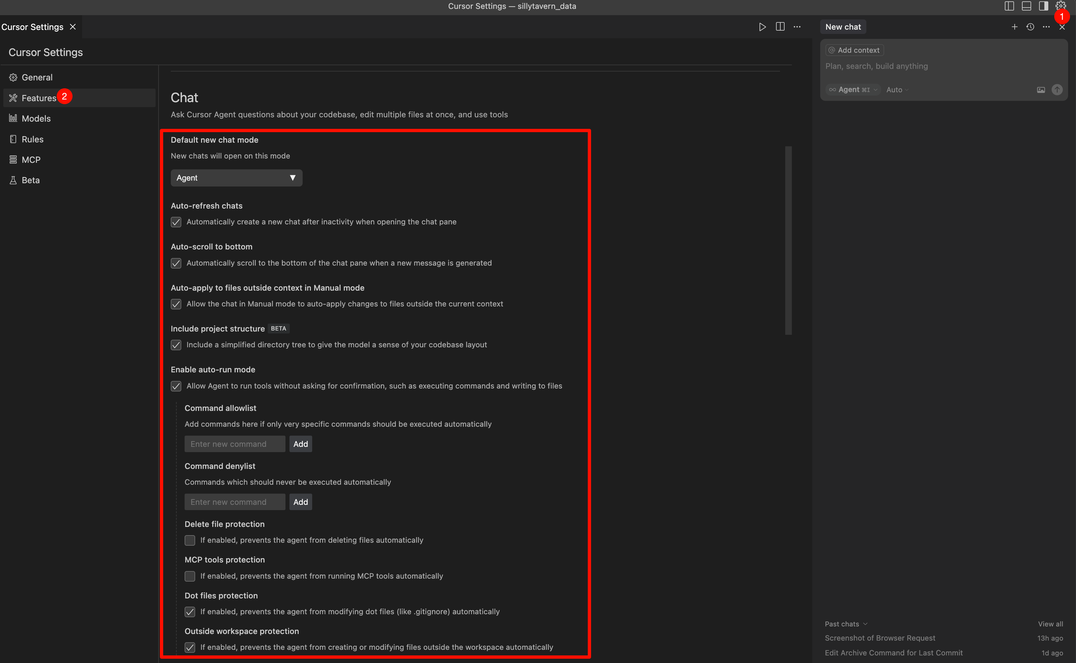The image size is (1076, 663).
Task: Open the General settings section
Action: tap(79, 78)
